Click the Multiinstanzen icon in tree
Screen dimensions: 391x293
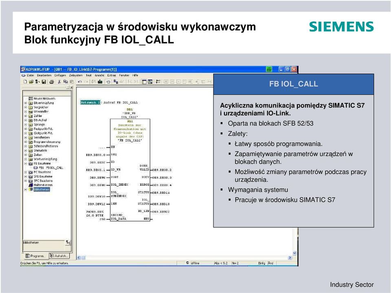coord(31,185)
